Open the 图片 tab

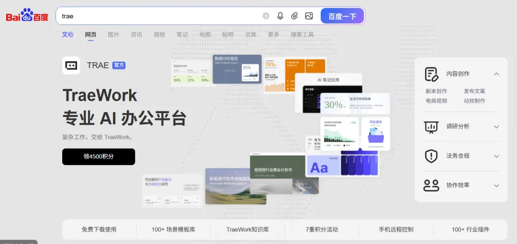coord(113,35)
